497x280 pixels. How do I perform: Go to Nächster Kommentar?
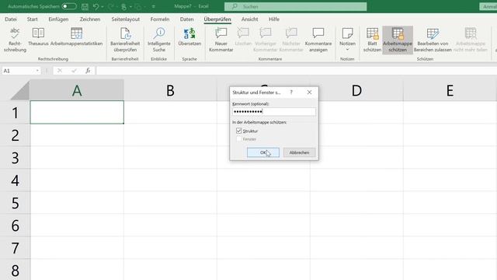tap(291, 40)
